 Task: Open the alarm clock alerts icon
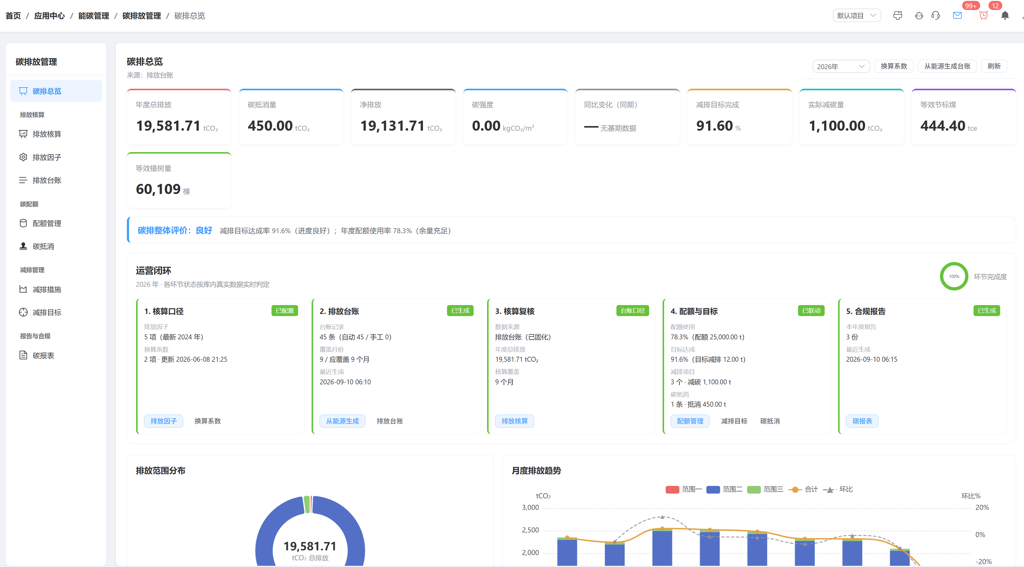tap(983, 16)
